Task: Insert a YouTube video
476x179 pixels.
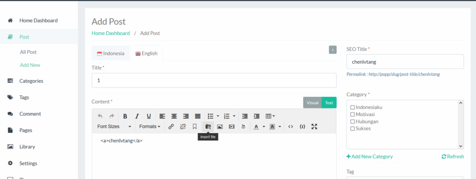Action: (x=244, y=126)
